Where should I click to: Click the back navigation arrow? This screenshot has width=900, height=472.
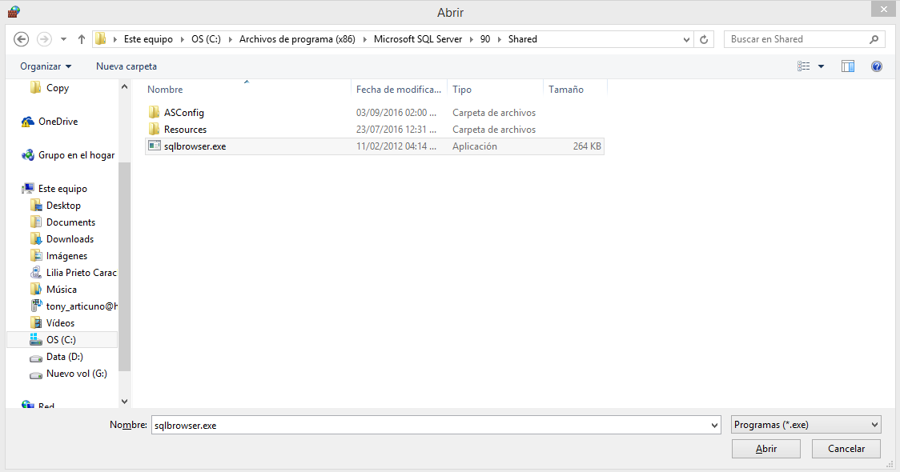[22, 38]
